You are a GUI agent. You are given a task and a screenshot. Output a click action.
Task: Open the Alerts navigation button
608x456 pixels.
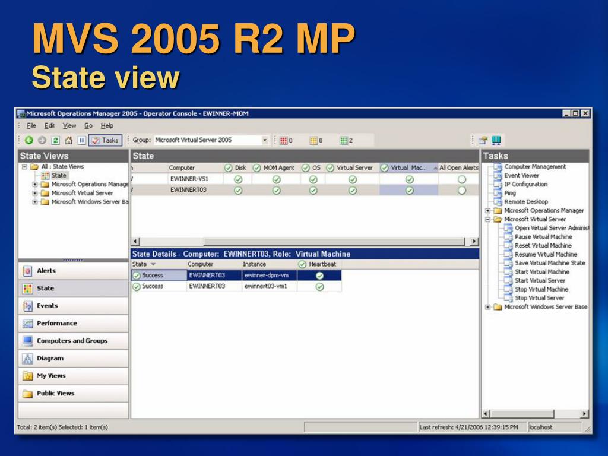(73, 271)
